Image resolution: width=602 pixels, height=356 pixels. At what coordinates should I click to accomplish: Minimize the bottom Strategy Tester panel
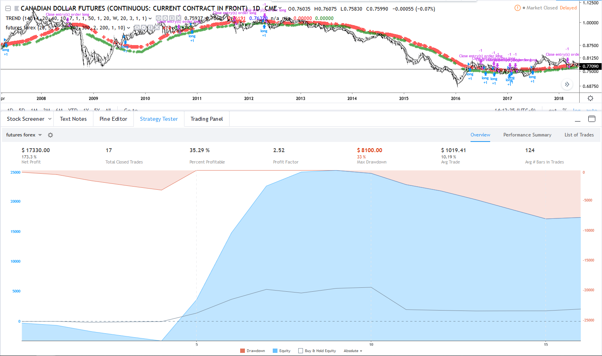click(x=577, y=119)
